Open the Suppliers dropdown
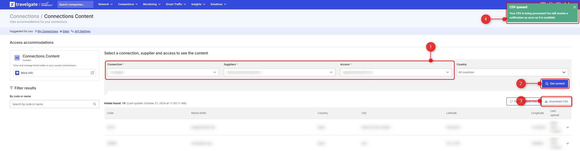Image resolution: width=580 pixels, height=151 pixels. [x=279, y=72]
